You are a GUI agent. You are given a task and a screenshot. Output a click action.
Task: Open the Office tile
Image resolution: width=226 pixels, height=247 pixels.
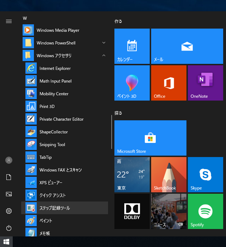pyautogui.click(x=169, y=83)
